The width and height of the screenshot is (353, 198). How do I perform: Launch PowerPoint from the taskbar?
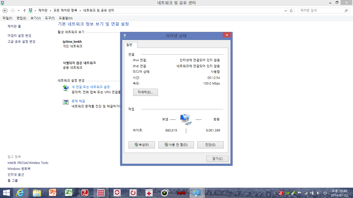[x=53, y=193]
